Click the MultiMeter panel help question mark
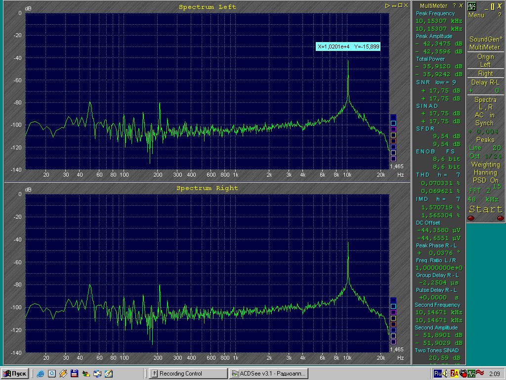The image size is (506, 380). point(454,5)
